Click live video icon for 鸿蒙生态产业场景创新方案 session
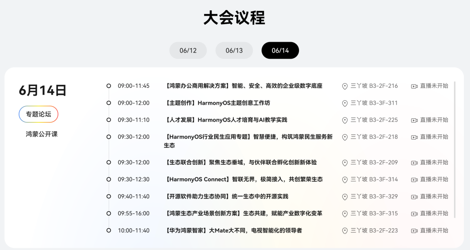The height and width of the screenshot is (250, 470). click(414, 214)
